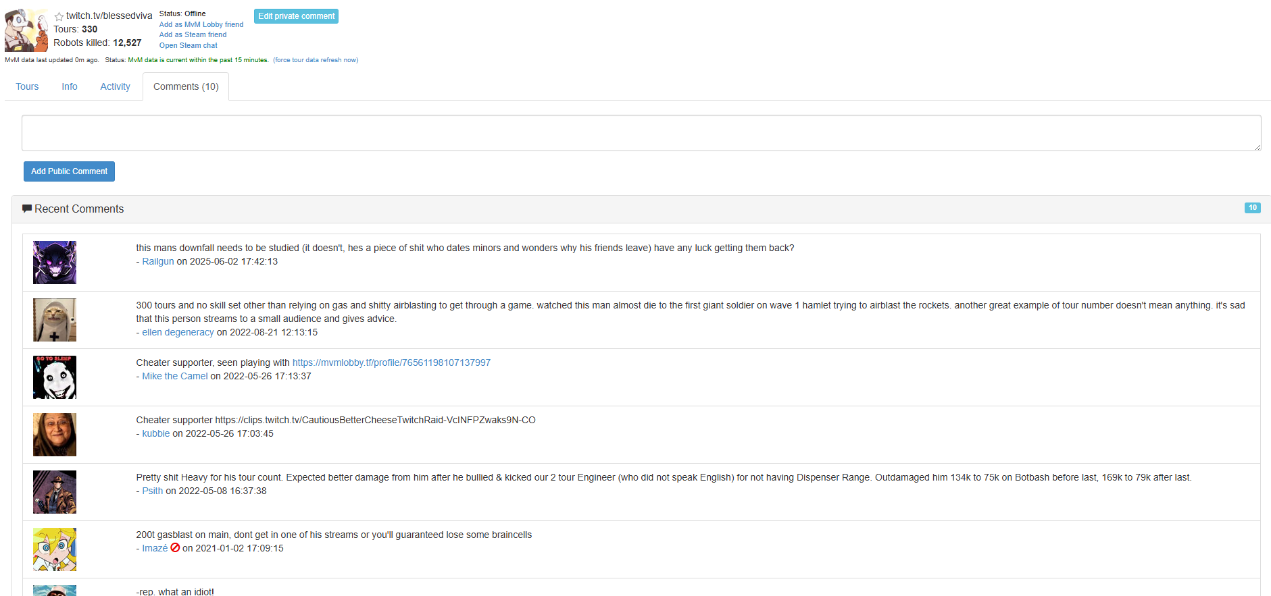Click the Recent Comments heading

point(79,209)
